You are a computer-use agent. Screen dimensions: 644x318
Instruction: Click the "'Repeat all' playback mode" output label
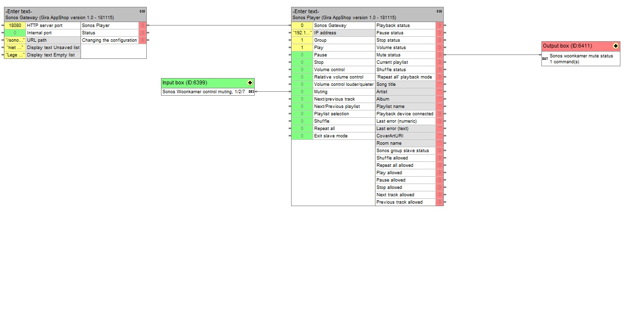click(404, 77)
